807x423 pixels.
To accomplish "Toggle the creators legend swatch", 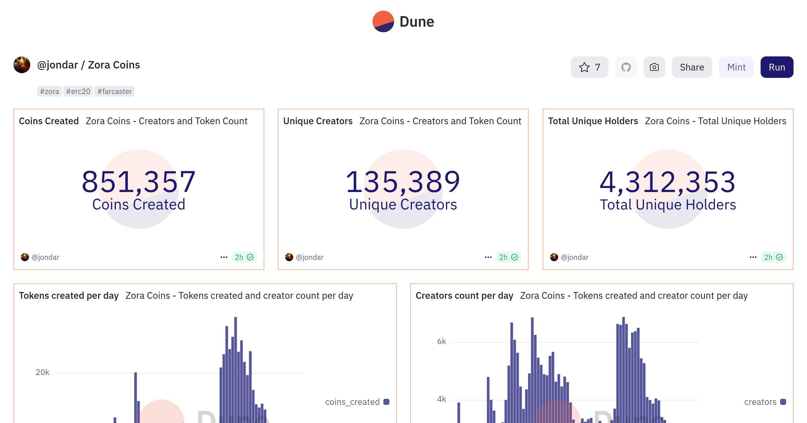I will [x=783, y=402].
